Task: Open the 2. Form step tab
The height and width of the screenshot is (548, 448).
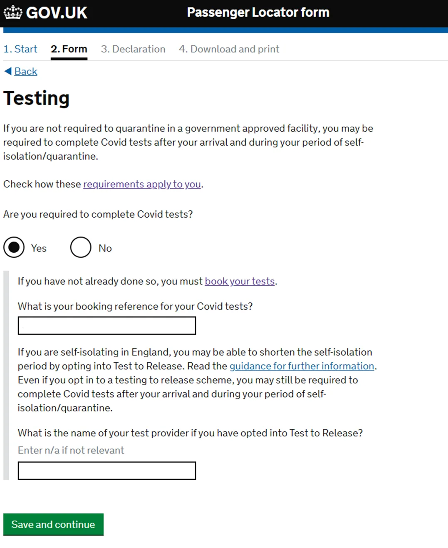Action: [69, 49]
